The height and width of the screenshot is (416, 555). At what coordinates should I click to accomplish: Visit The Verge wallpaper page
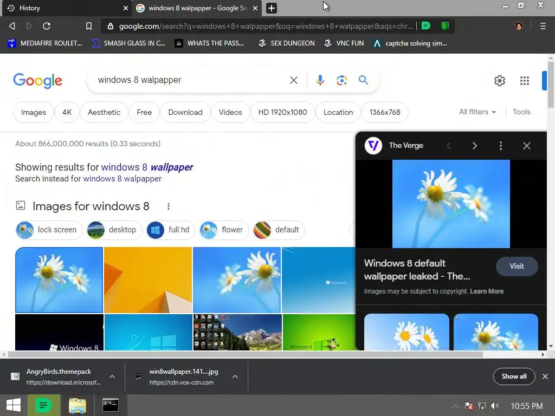[x=517, y=266]
